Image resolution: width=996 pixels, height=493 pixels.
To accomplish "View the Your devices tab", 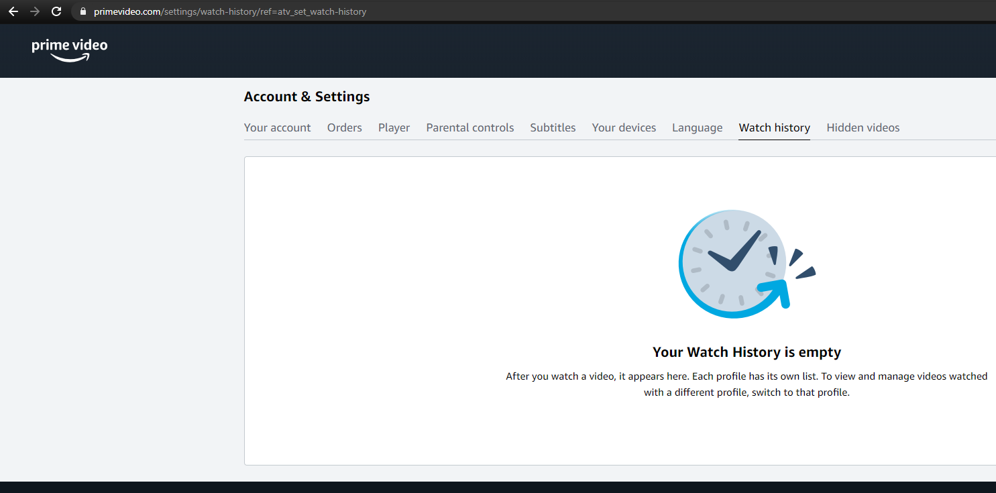I will coord(624,127).
